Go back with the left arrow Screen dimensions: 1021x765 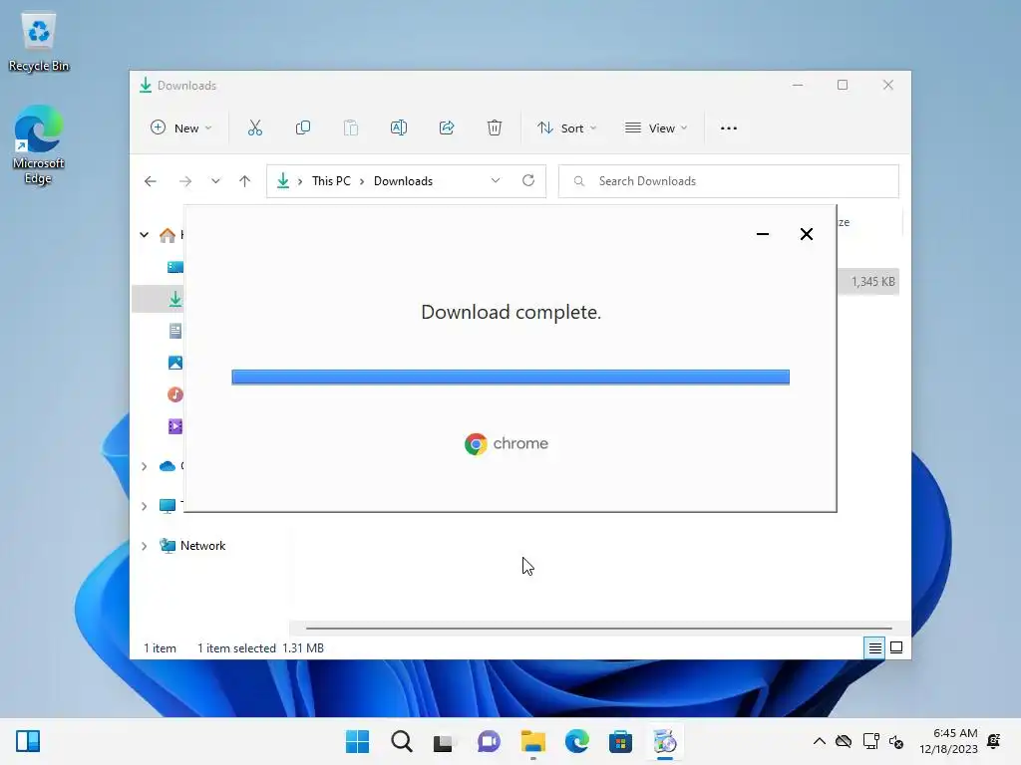[151, 181]
